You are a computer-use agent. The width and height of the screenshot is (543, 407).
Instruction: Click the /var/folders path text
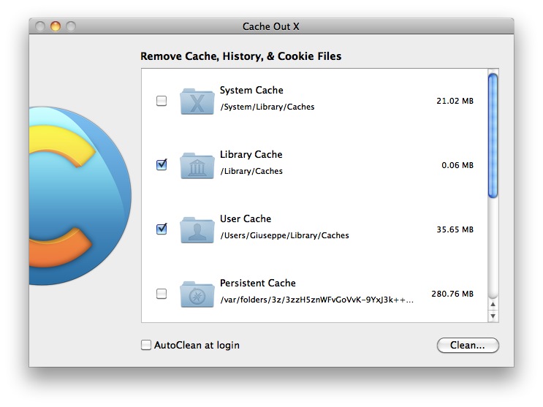(x=317, y=300)
